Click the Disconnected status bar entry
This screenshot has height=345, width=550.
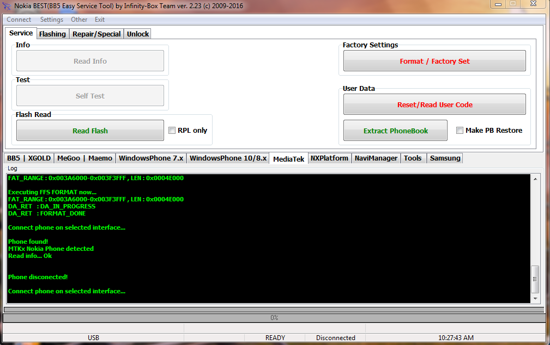click(x=335, y=337)
